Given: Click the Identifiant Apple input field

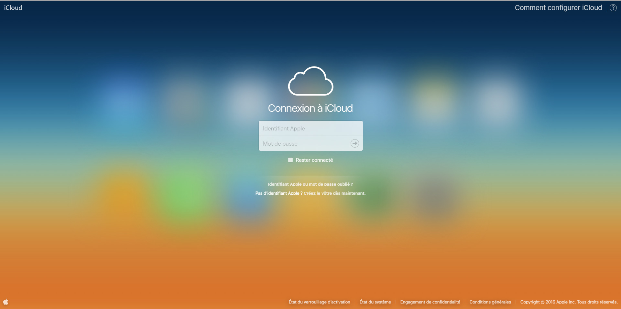Looking at the screenshot, I should (310, 129).
